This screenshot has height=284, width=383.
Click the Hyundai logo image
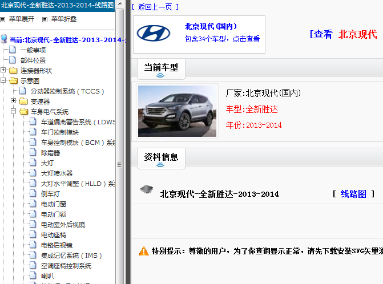click(154, 34)
